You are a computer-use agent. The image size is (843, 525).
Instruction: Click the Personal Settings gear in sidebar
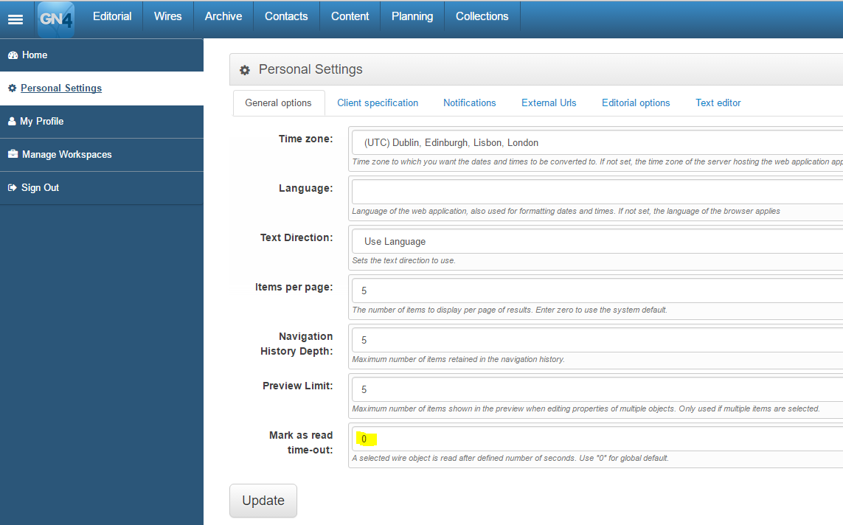point(13,88)
